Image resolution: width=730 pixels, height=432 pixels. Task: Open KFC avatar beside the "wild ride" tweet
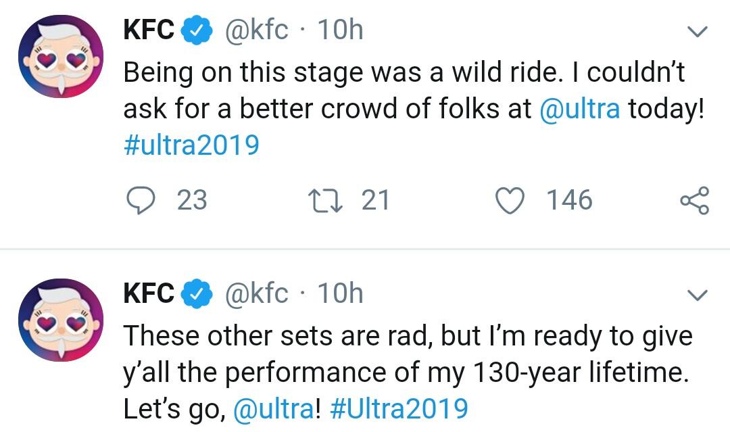[x=60, y=57]
